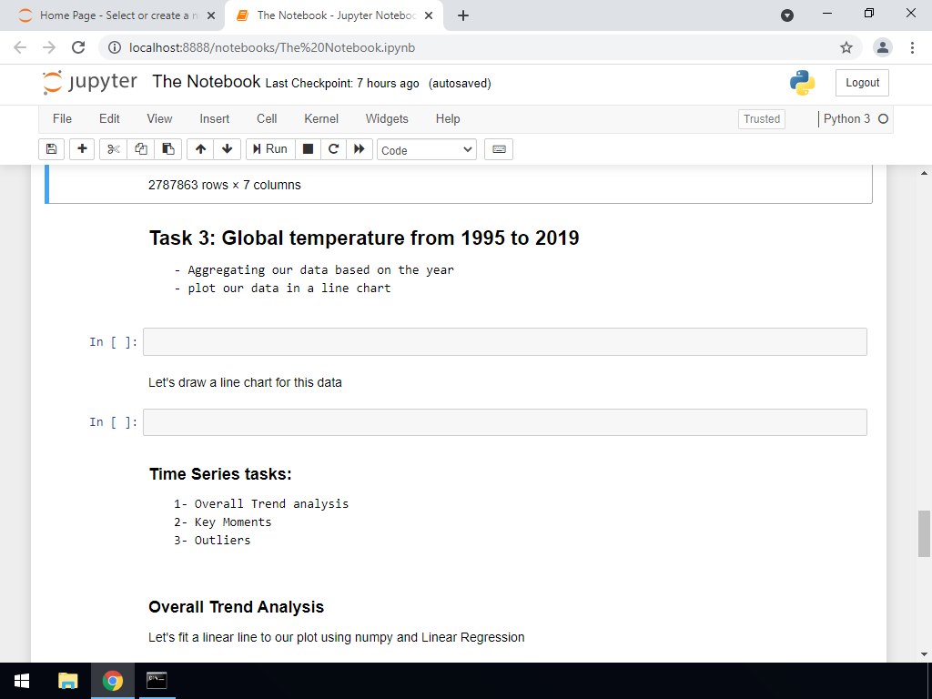Viewport: 932px width, 699px height.
Task: Open the Cell menu
Action: (x=267, y=119)
